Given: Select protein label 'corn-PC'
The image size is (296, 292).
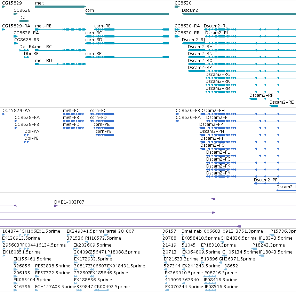Looking at the screenshot, I should pyautogui.click(x=98, y=111).
